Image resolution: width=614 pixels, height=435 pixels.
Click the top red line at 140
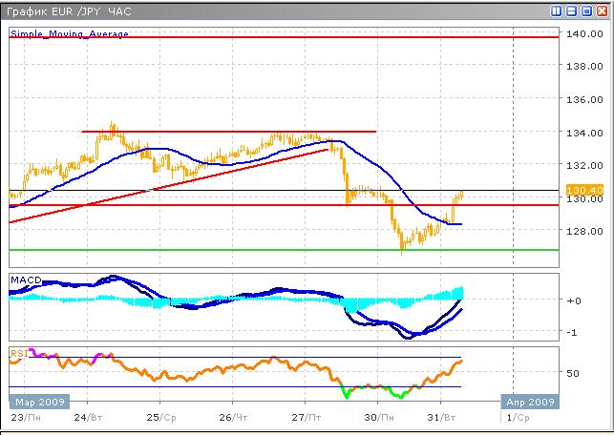point(286,37)
